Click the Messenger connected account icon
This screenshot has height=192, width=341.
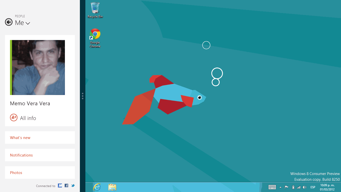(x=60, y=185)
